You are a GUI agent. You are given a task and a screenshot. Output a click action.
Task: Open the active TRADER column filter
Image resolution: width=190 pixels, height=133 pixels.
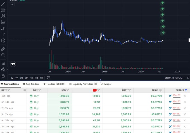click(186, 90)
